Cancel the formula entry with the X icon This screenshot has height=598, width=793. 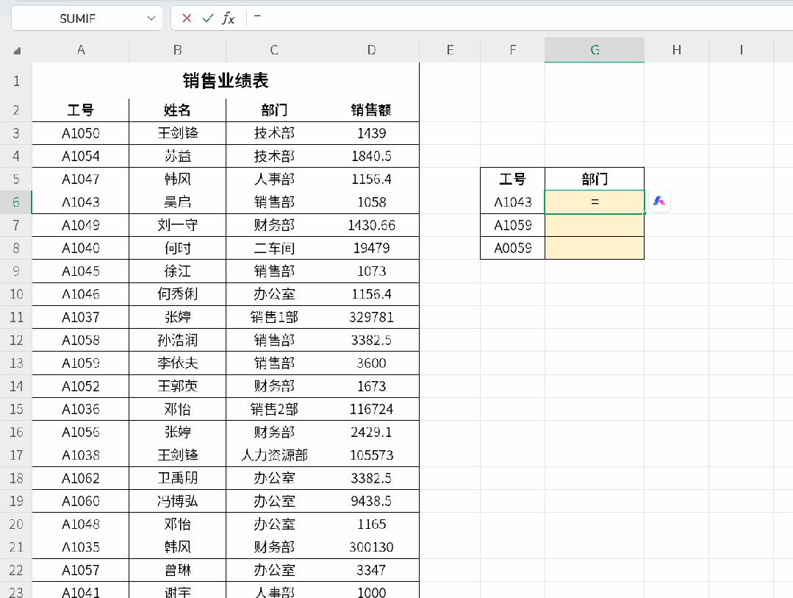[187, 18]
